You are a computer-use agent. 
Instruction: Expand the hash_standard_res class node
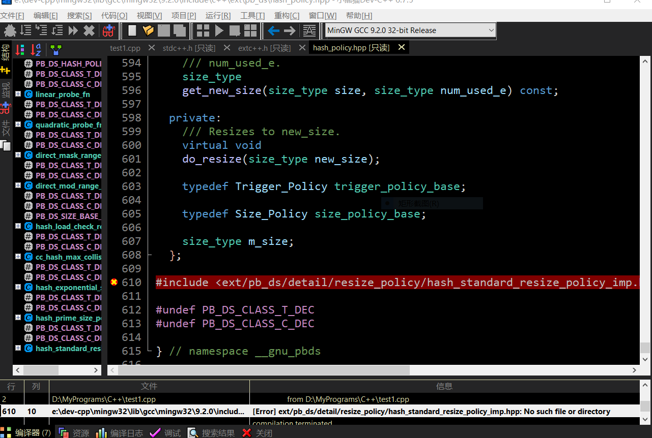pos(18,348)
